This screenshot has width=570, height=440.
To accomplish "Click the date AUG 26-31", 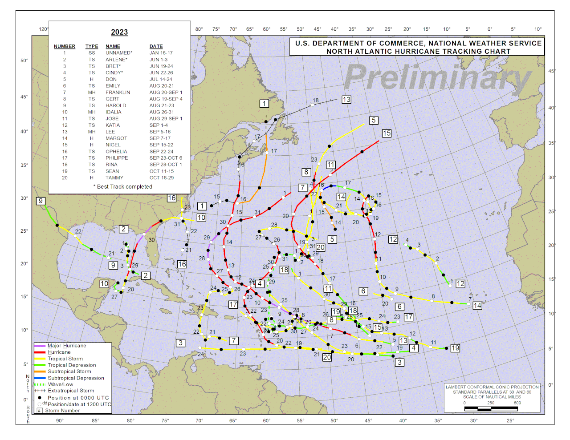I will tap(162, 112).
